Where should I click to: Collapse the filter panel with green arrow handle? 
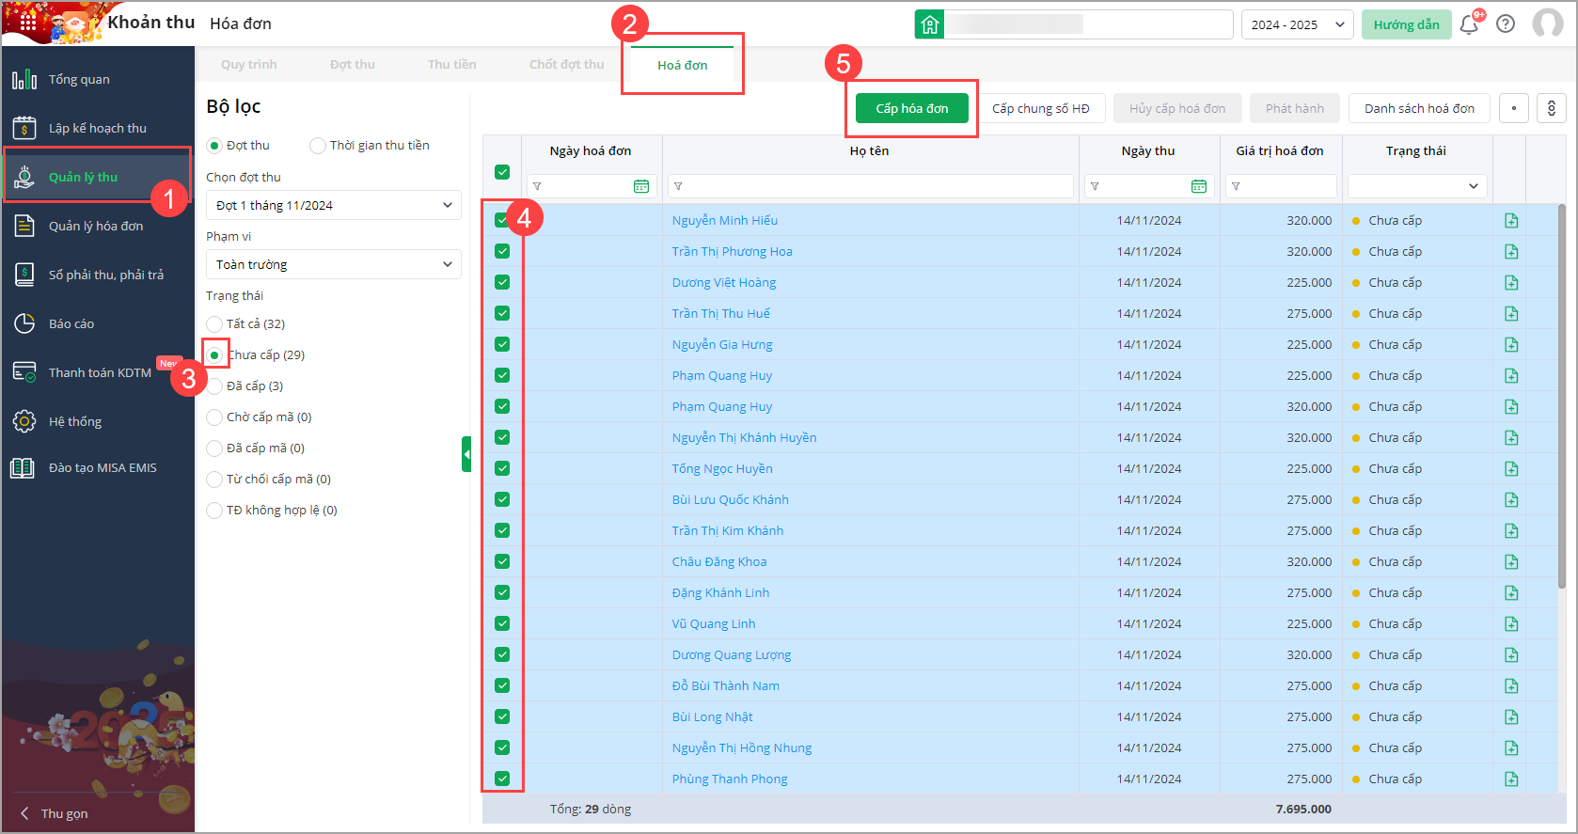pos(466,454)
